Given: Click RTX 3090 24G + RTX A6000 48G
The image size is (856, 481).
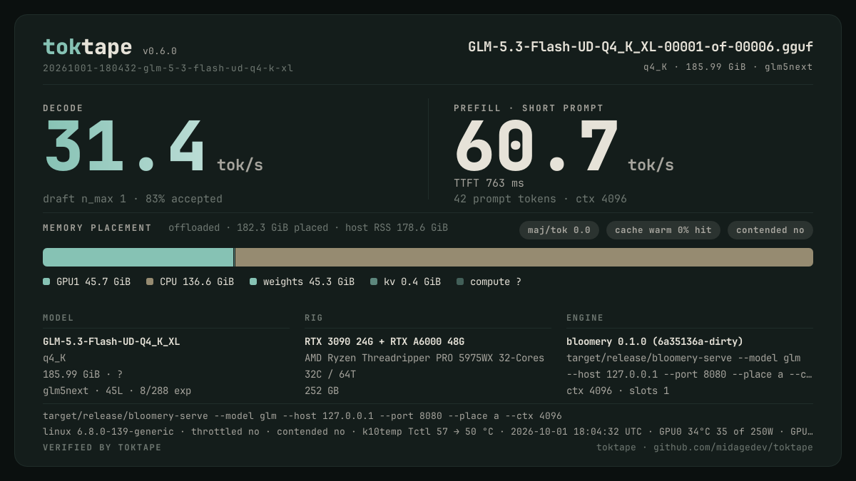Looking at the screenshot, I should click(384, 341).
